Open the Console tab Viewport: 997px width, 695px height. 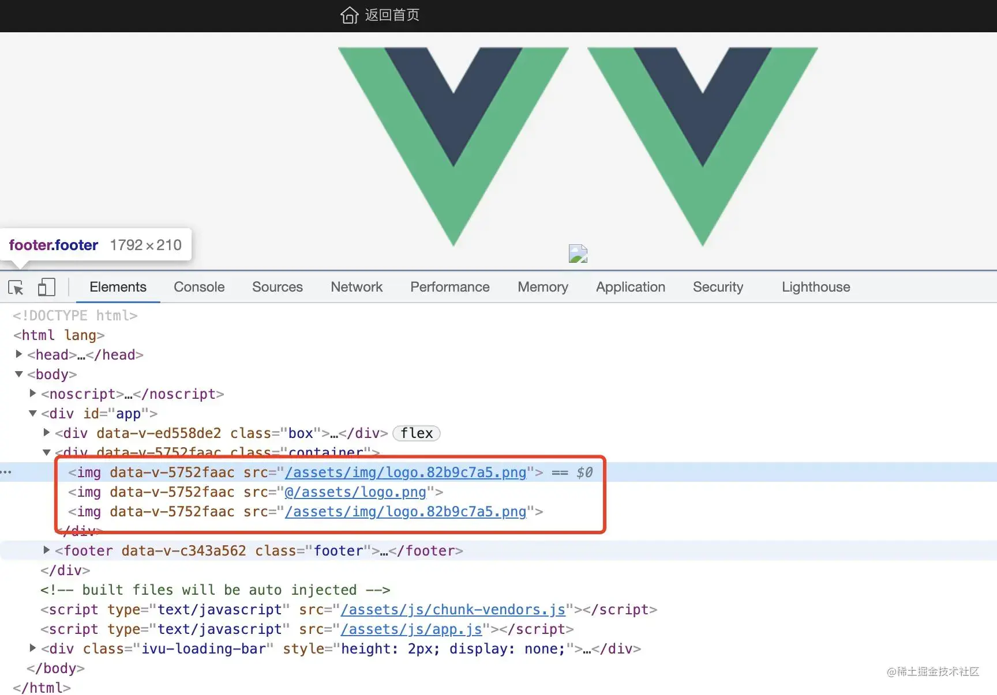coord(199,287)
